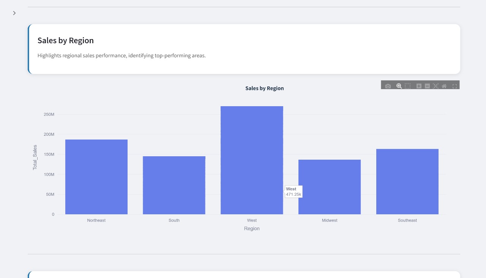Expand the collapsed sidebar with the chevron
Image resolution: width=486 pixels, height=278 pixels.
(14, 13)
